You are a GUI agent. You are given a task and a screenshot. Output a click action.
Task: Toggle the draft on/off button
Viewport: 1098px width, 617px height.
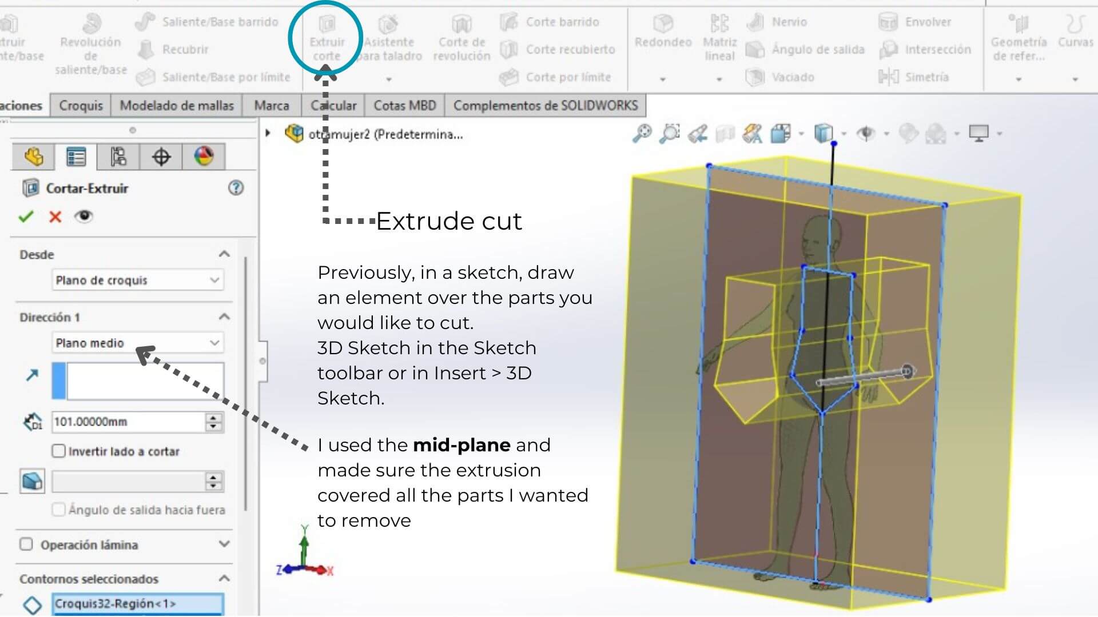32,481
